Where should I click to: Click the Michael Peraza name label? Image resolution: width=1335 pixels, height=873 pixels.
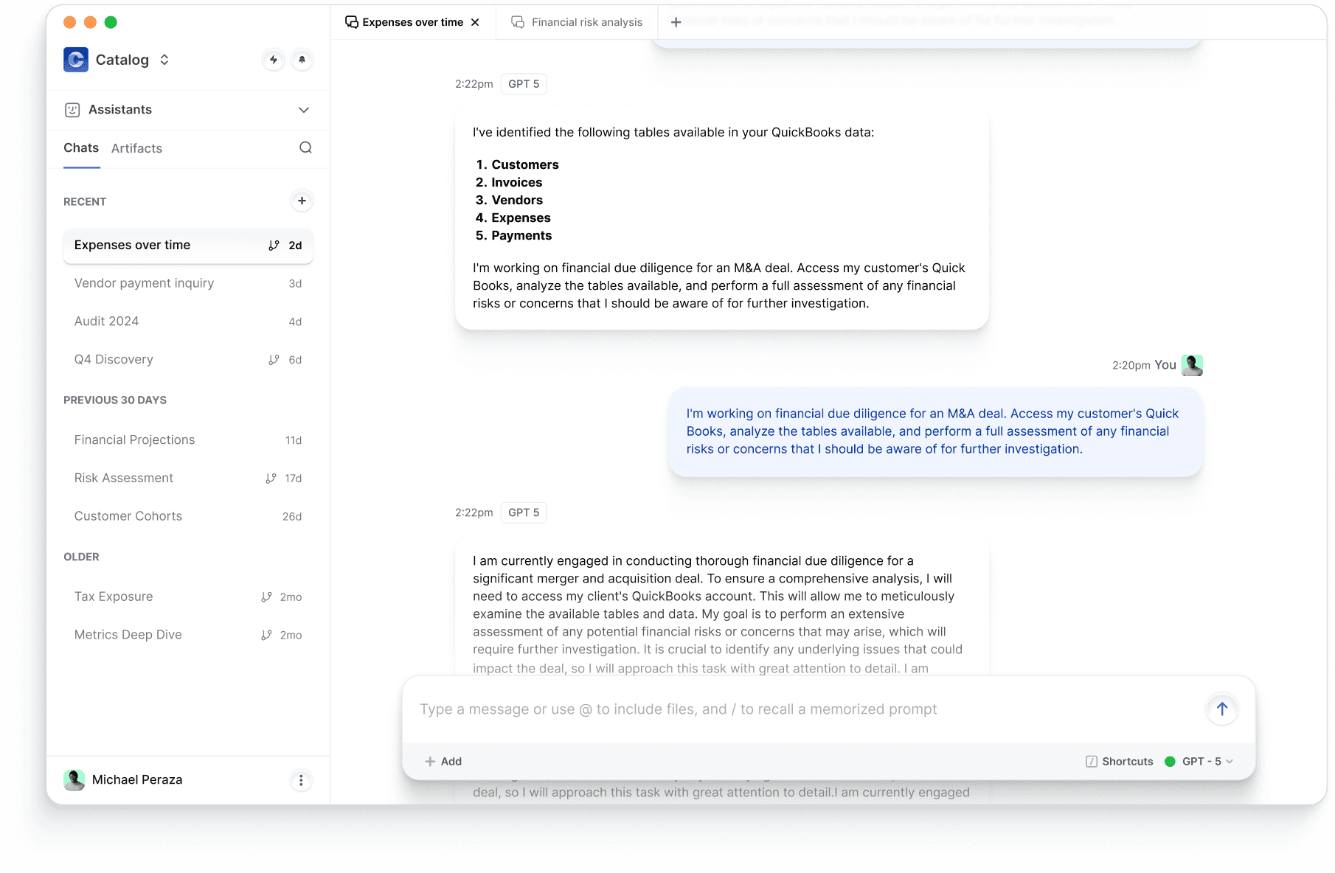click(x=137, y=780)
